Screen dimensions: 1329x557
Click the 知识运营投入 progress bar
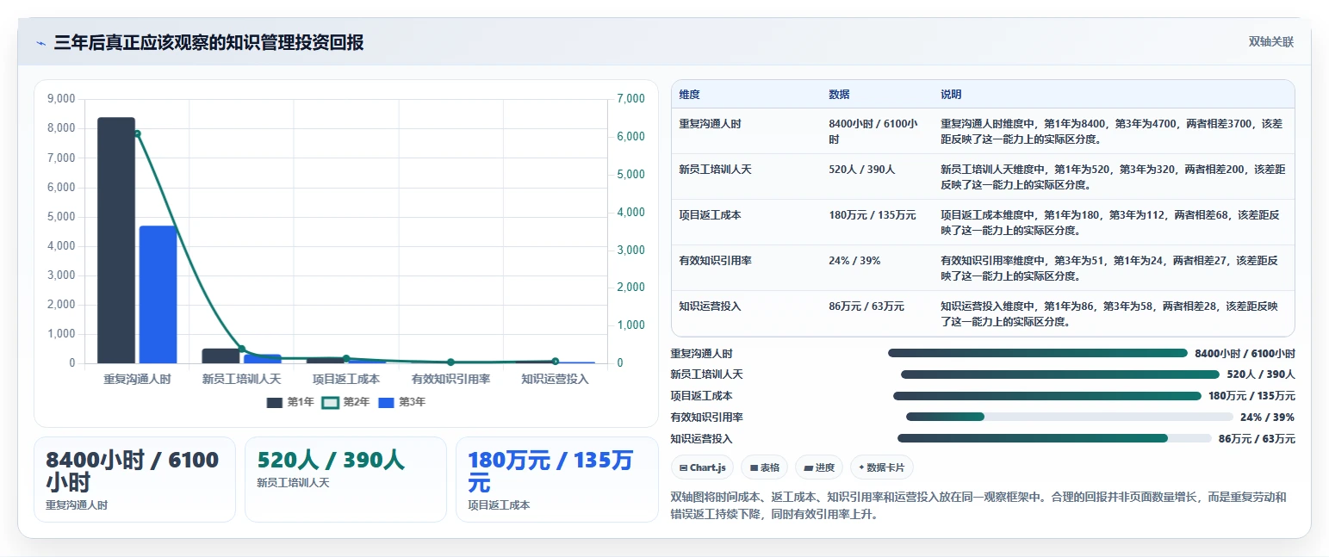(x=1054, y=438)
